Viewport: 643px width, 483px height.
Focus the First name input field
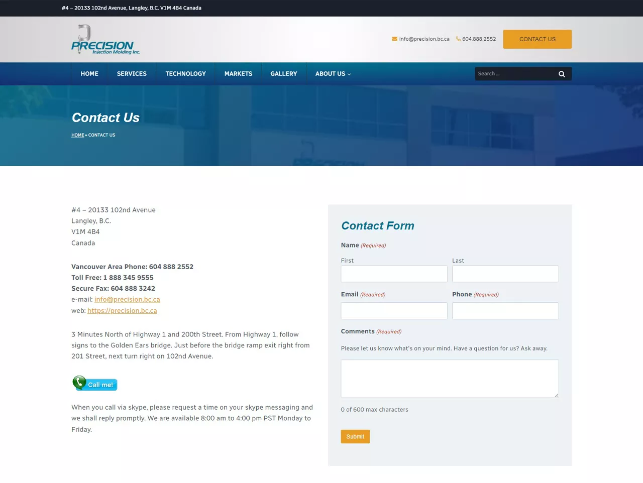tap(394, 274)
